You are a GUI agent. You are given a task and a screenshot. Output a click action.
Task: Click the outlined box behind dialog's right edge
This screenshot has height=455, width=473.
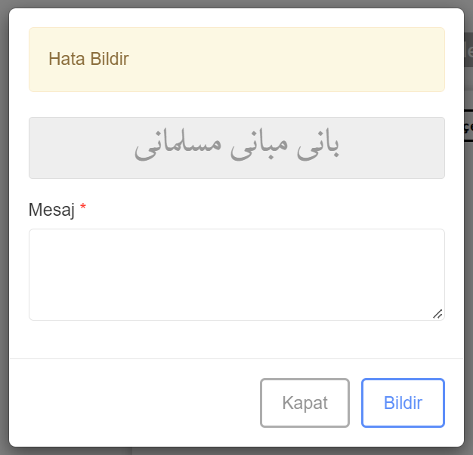pos(468,125)
